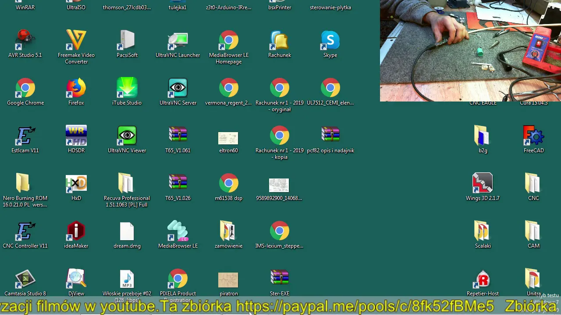Open the m61538 dsp file
This screenshot has height=315, width=561.
pyautogui.click(x=229, y=187)
